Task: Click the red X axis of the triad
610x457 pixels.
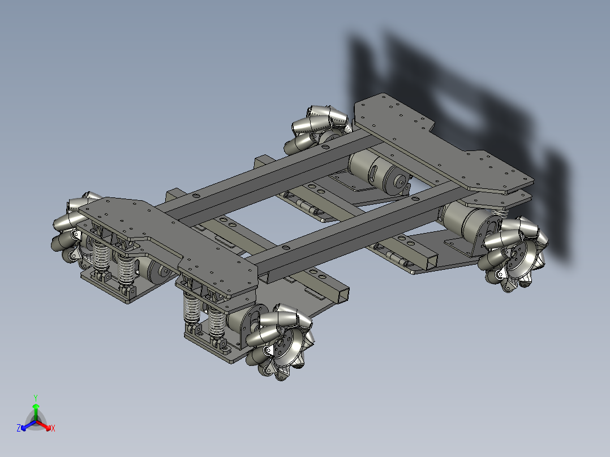Action: (x=45, y=425)
